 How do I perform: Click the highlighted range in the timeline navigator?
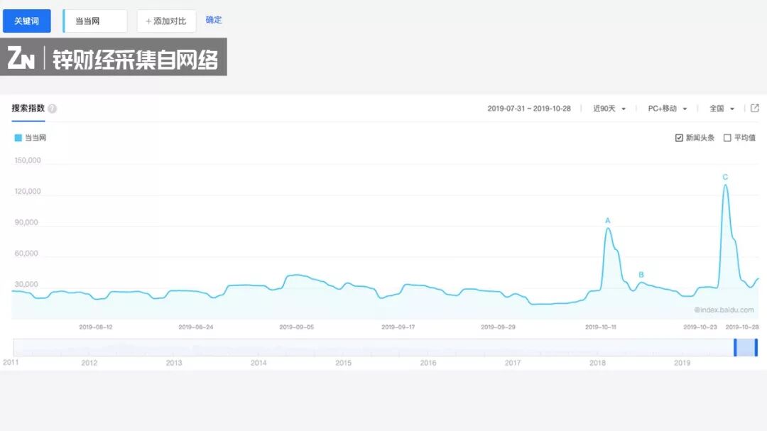click(x=746, y=347)
